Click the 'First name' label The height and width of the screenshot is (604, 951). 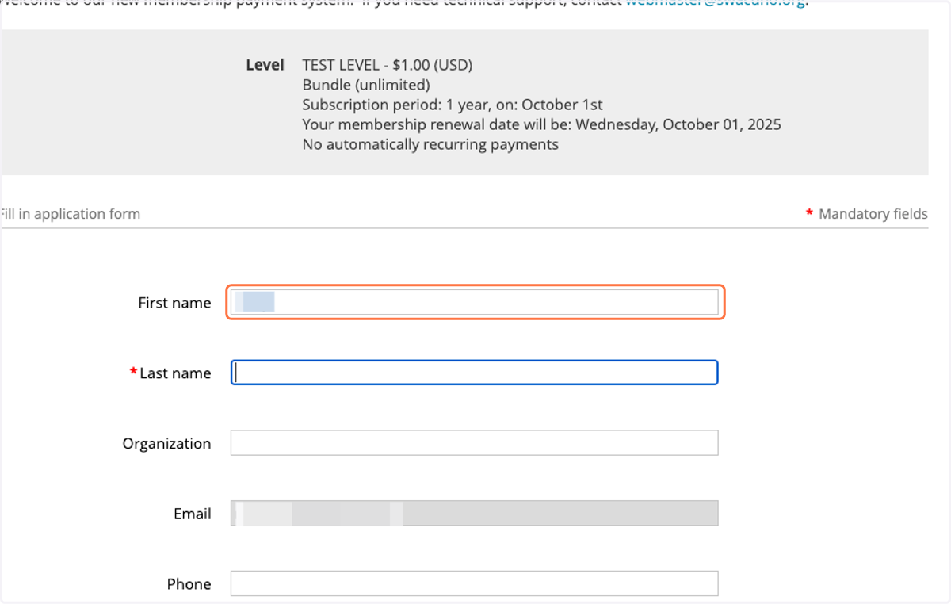click(174, 303)
